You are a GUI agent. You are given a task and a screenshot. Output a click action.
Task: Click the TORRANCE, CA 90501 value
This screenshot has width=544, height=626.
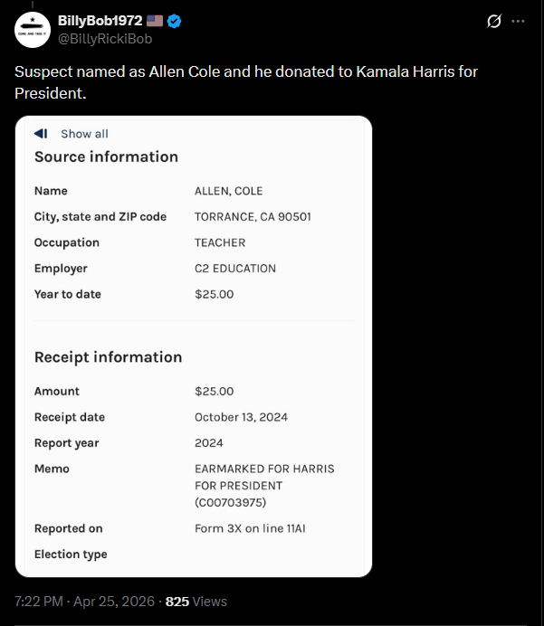click(x=253, y=217)
